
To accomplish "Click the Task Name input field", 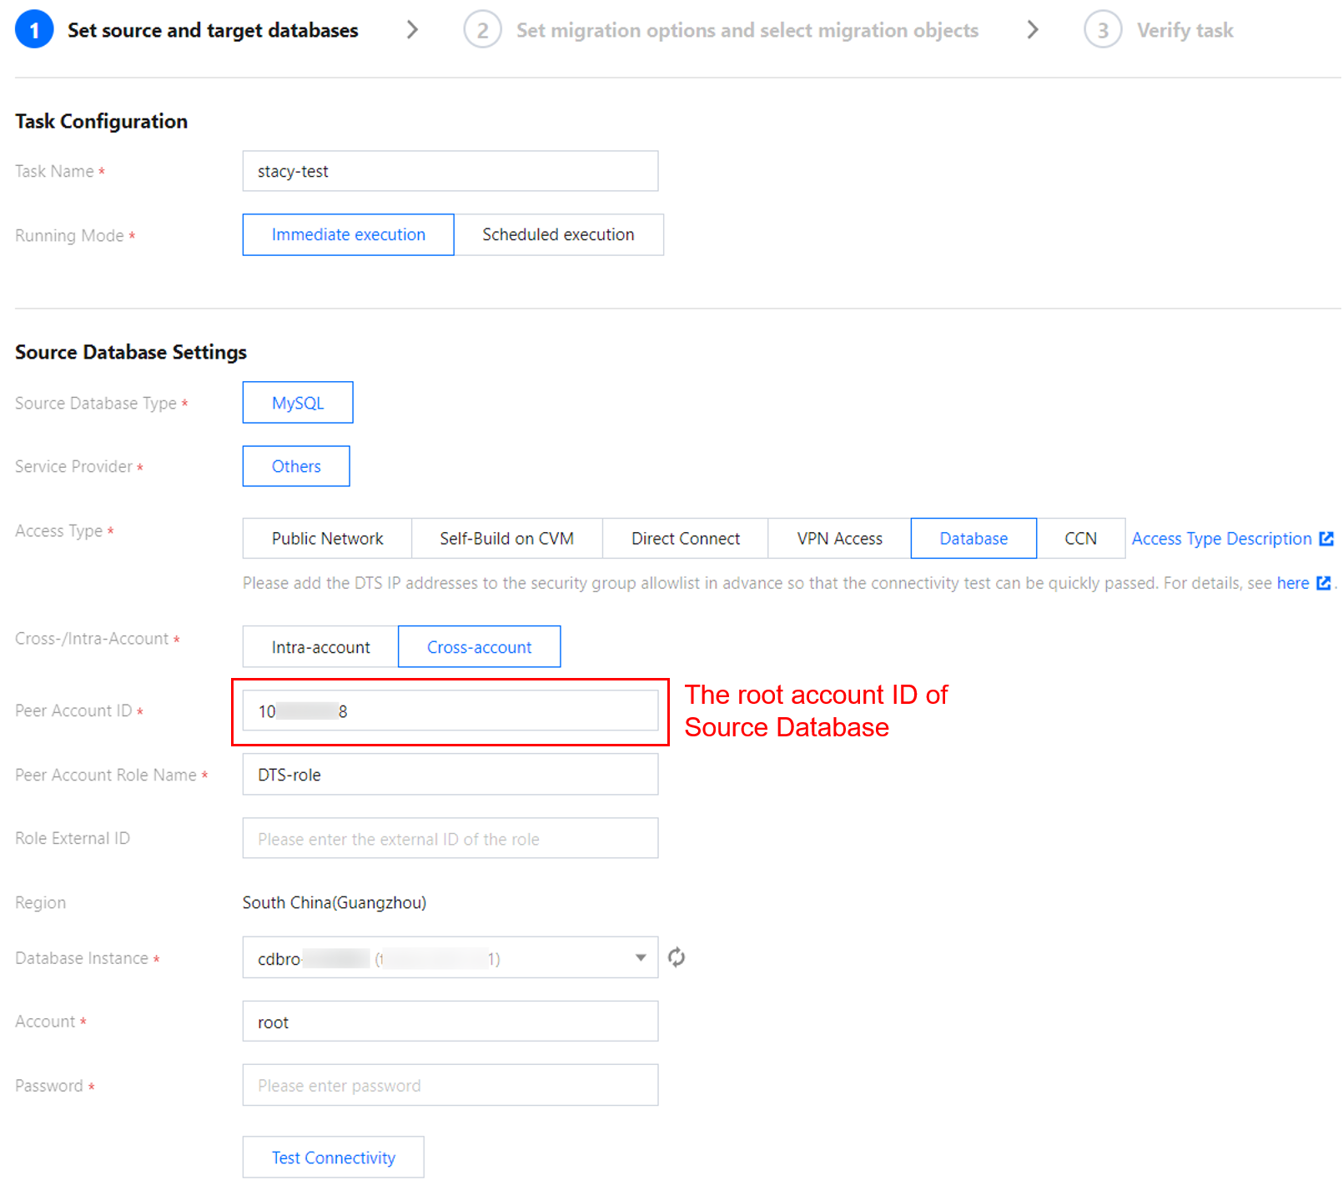I will (450, 171).
